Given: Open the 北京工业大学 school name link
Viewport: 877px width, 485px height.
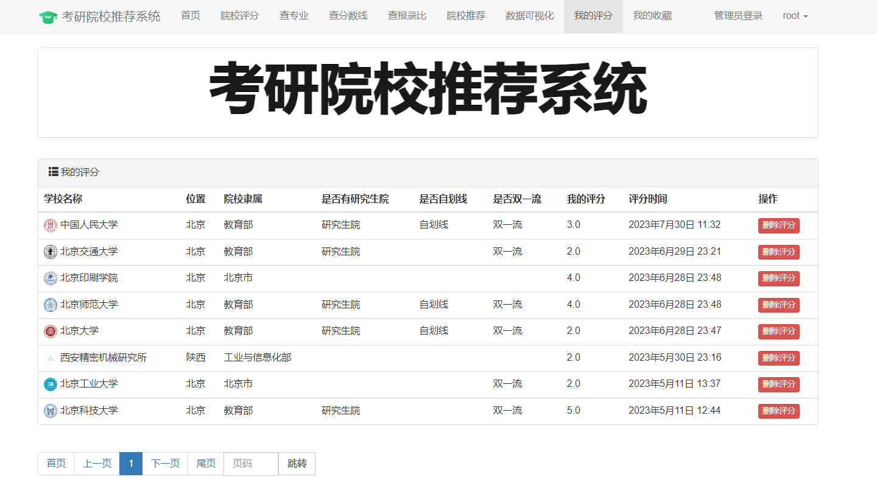Looking at the screenshot, I should pyautogui.click(x=89, y=384).
